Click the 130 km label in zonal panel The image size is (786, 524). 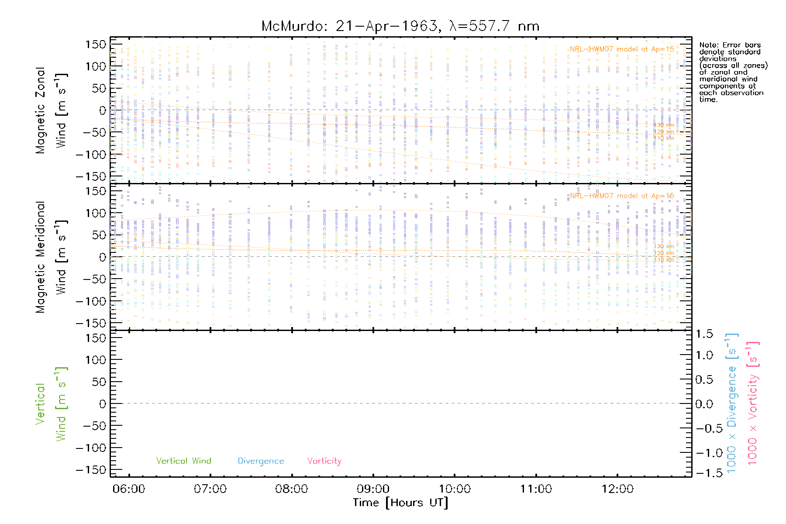(x=664, y=125)
